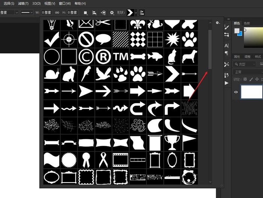The width and height of the screenshot is (263, 198).
Task: Click the foreground color swatch
Action: [237, 31]
